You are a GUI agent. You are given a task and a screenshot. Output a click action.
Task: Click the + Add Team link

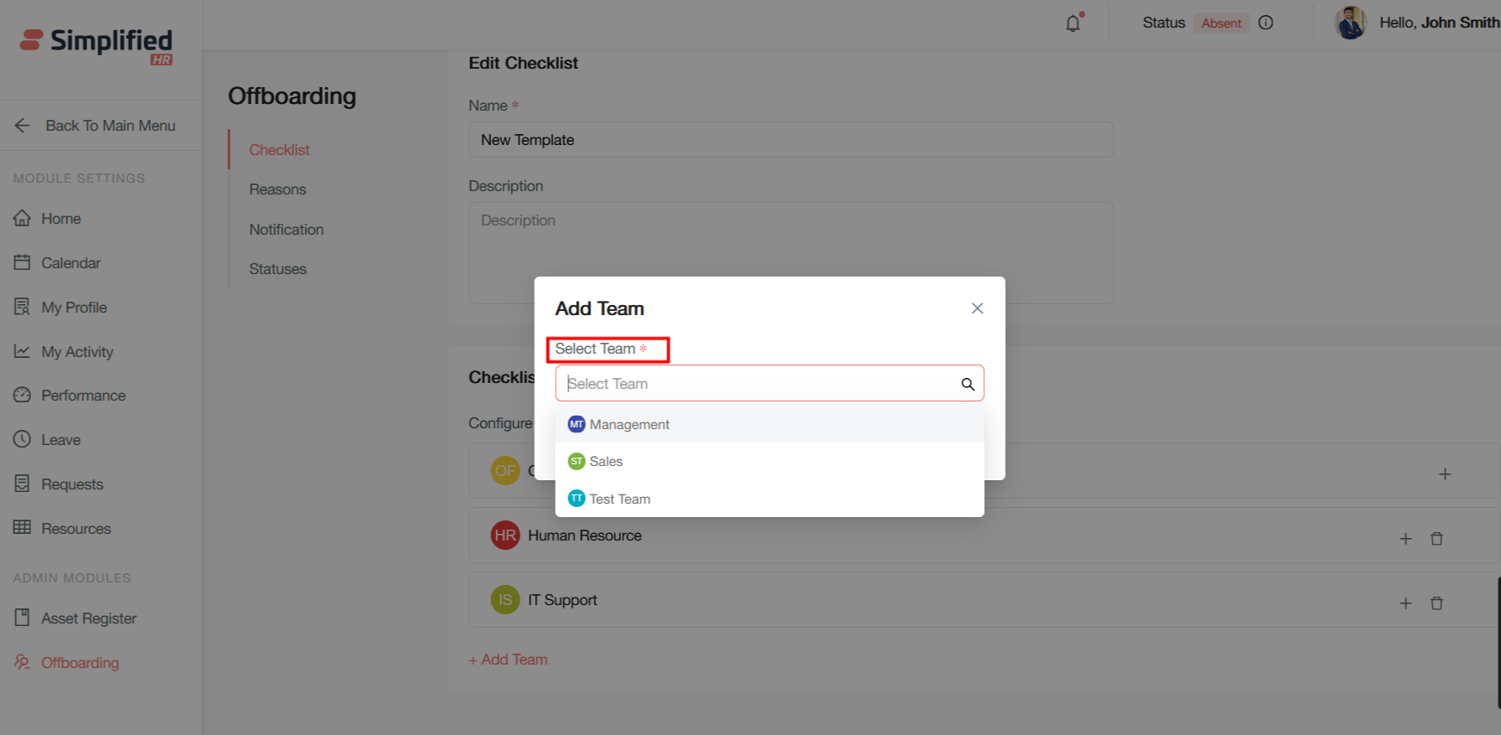509,660
